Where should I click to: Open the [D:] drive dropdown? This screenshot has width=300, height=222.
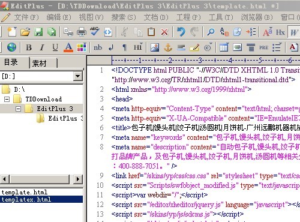click(x=77, y=76)
